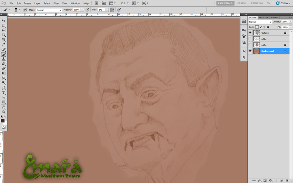Select the Zoom tool in toolbox
Screen dimensions: 293x183
tap(4, 112)
